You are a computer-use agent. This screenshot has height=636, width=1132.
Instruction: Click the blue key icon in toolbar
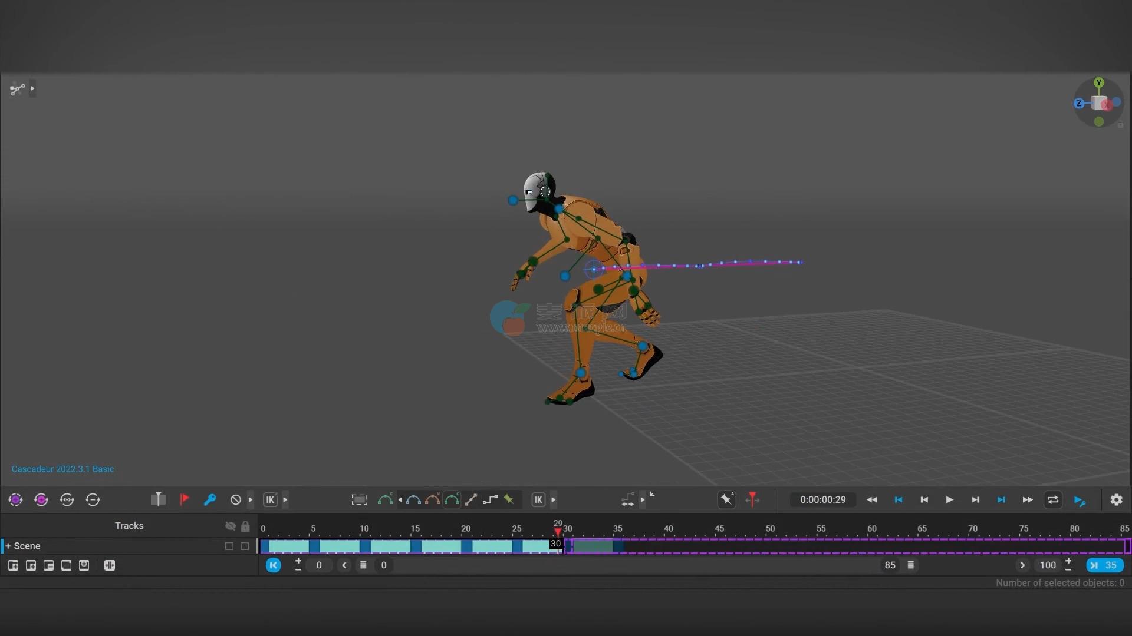209,500
